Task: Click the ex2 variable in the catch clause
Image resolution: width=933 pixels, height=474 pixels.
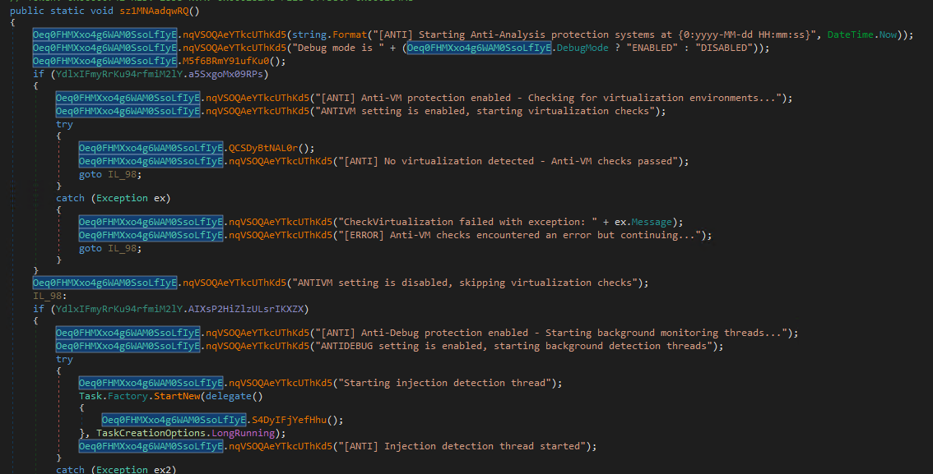Action: click(163, 470)
